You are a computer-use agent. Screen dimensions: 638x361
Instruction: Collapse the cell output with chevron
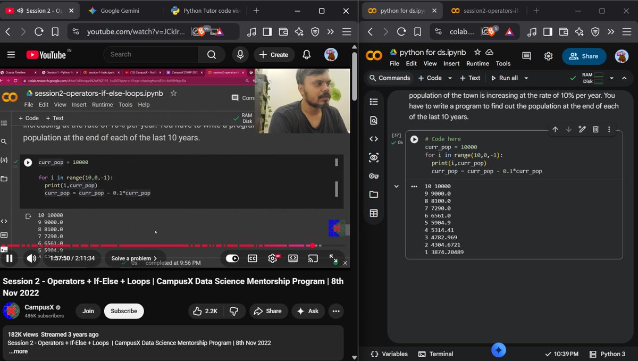coord(396,186)
